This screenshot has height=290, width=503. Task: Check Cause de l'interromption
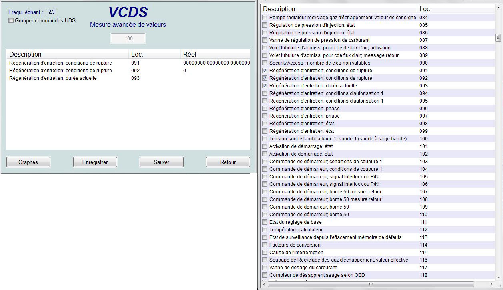click(x=265, y=253)
